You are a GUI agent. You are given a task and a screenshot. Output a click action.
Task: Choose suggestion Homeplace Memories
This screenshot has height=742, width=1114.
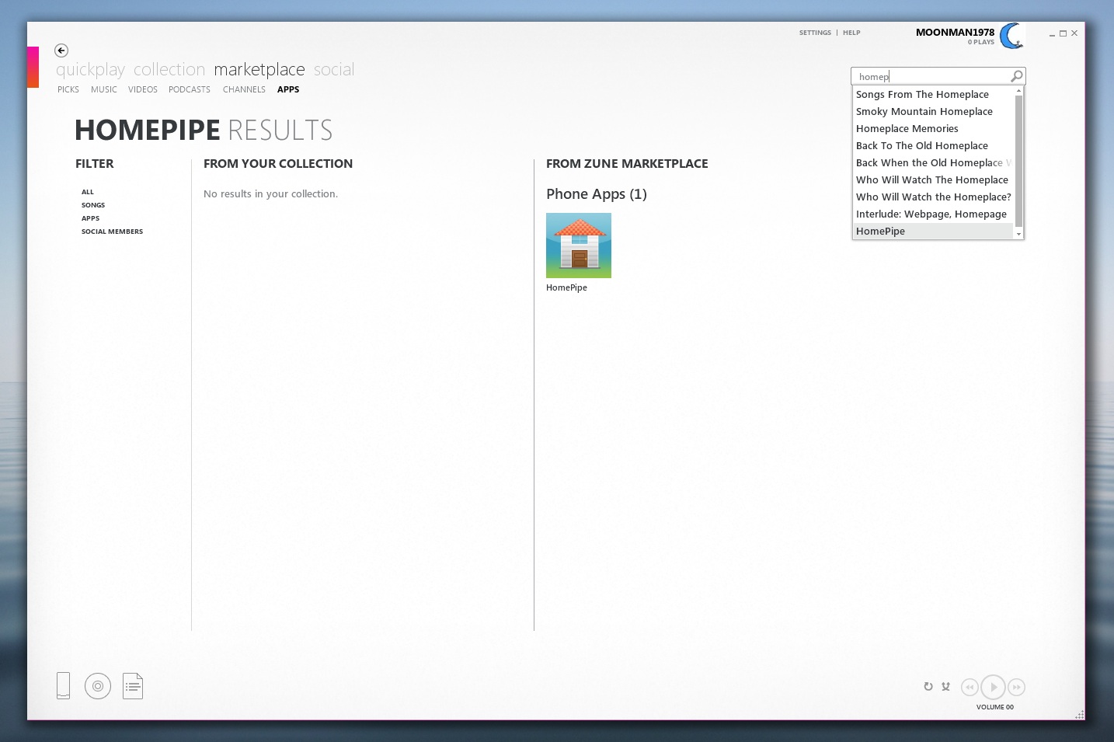click(x=933, y=128)
